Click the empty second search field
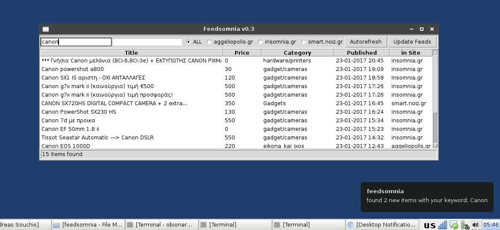Image resolution: width=500 pixels, height=230 pixels. (x=147, y=42)
